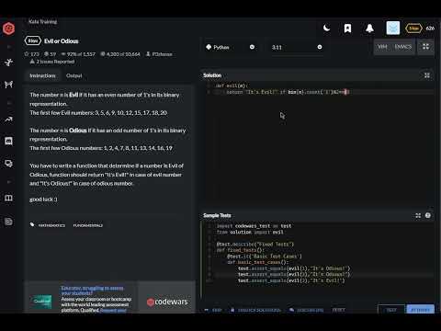Screen dimensions: 441x331
Task: Click the star count 173 to collect kata
Action: [x=32, y=54]
